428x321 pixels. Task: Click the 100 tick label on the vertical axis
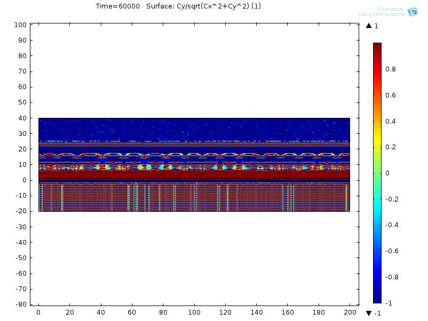[20, 25]
